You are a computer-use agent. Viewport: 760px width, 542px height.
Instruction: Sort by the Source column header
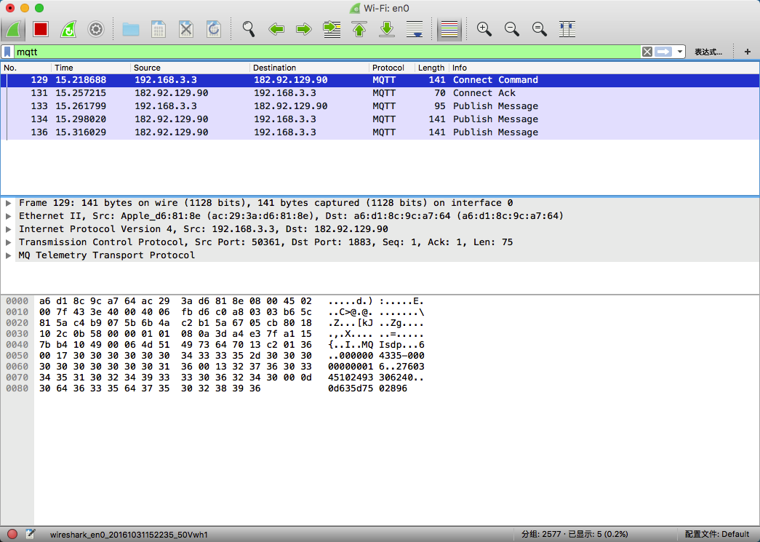(190, 68)
